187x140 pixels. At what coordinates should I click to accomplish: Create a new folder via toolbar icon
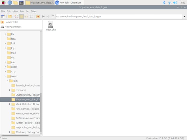coord(10,17)
